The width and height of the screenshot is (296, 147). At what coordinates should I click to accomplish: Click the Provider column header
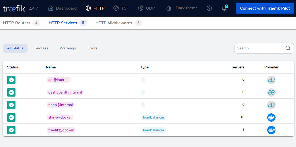point(271,67)
